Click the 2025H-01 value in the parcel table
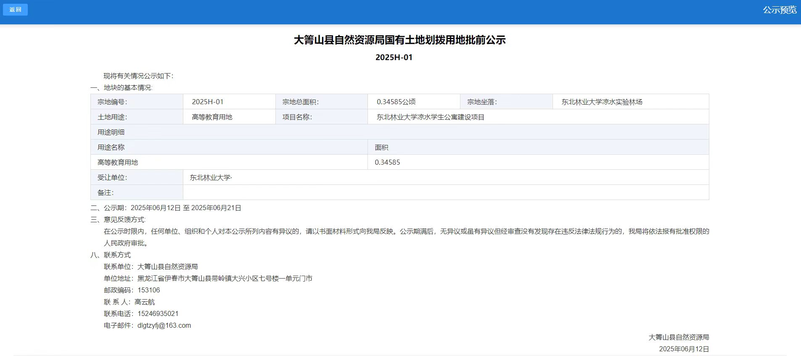This screenshot has height=358, width=801. click(208, 102)
